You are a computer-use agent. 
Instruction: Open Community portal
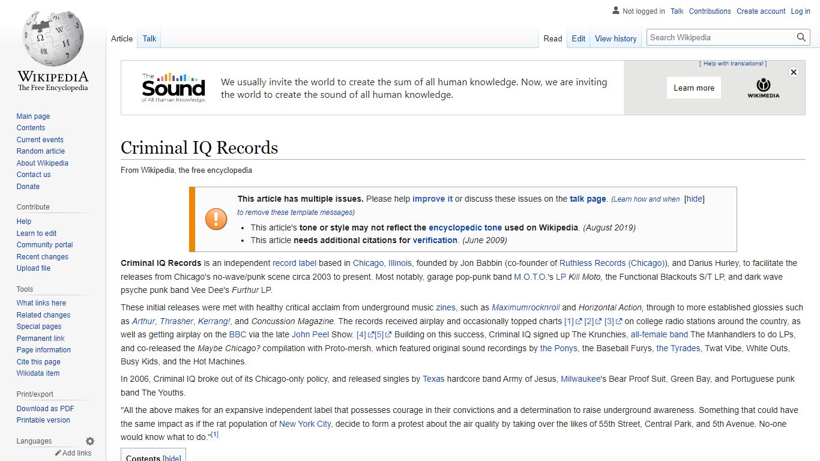coord(44,245)
